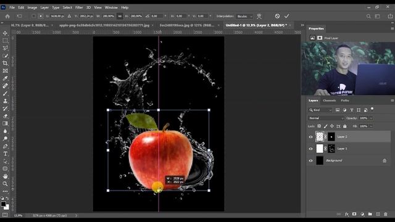Select the Horizontal Type tool
The image size is (395, 222).
(5, 154)
